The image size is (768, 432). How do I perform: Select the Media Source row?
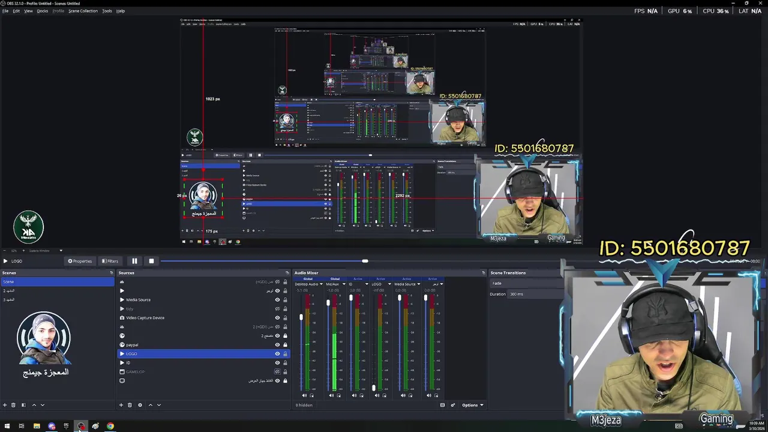click(x=203, y=300)
